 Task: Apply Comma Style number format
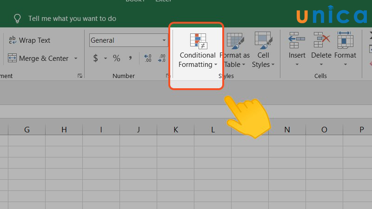[130, 59]
